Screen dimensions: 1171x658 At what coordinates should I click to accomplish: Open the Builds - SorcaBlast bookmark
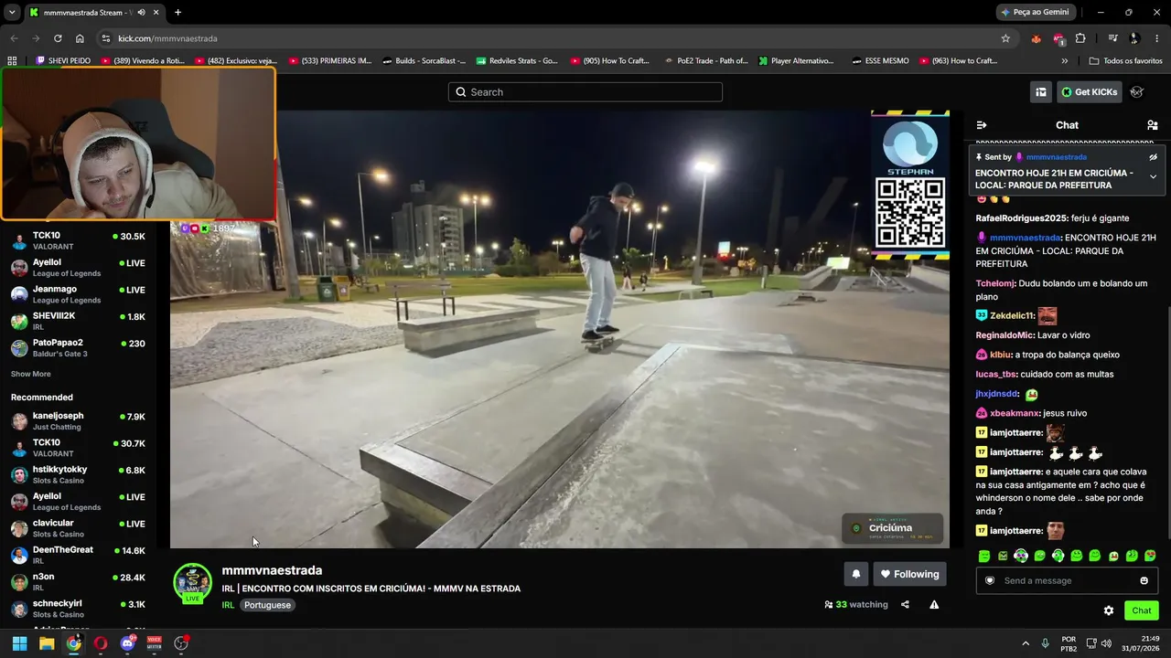[x=424, y=61]
